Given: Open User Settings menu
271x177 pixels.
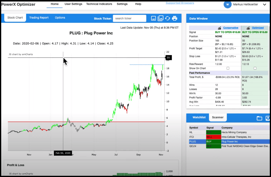Looking at the screenshot, I should 73,4.
